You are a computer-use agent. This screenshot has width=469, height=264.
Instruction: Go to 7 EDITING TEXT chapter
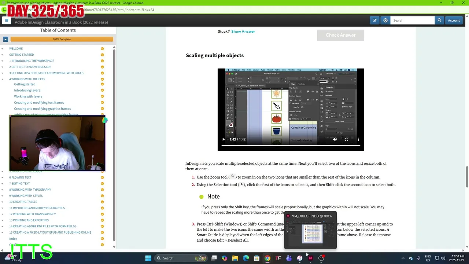[x=19, y=183]
